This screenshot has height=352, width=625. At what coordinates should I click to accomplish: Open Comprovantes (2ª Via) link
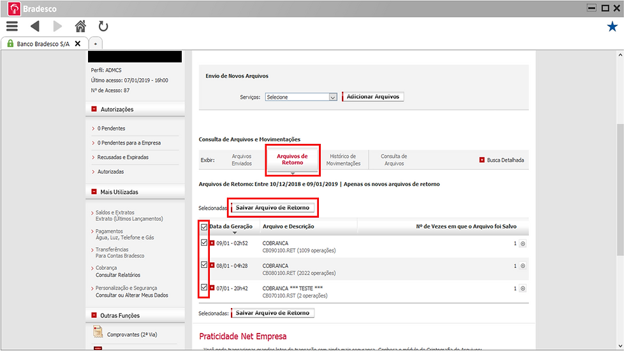click(x=132, y=335)
